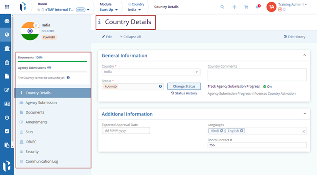317x175 pixels.
Task: Click the clock icon in sidebar
Action: coord(7,117)
